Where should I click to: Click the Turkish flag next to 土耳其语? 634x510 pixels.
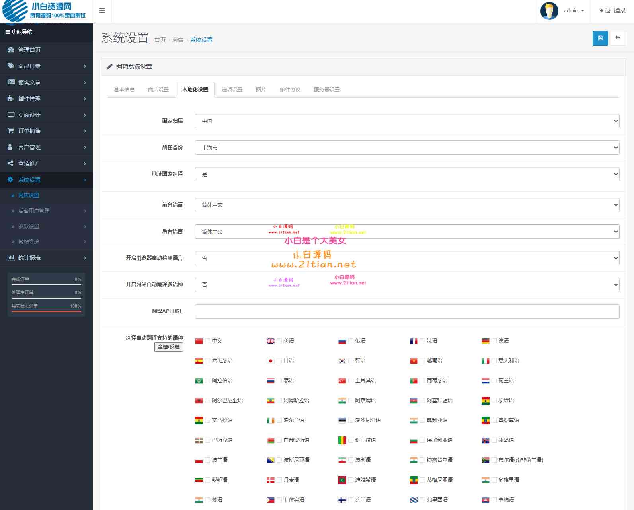[342, 381]
